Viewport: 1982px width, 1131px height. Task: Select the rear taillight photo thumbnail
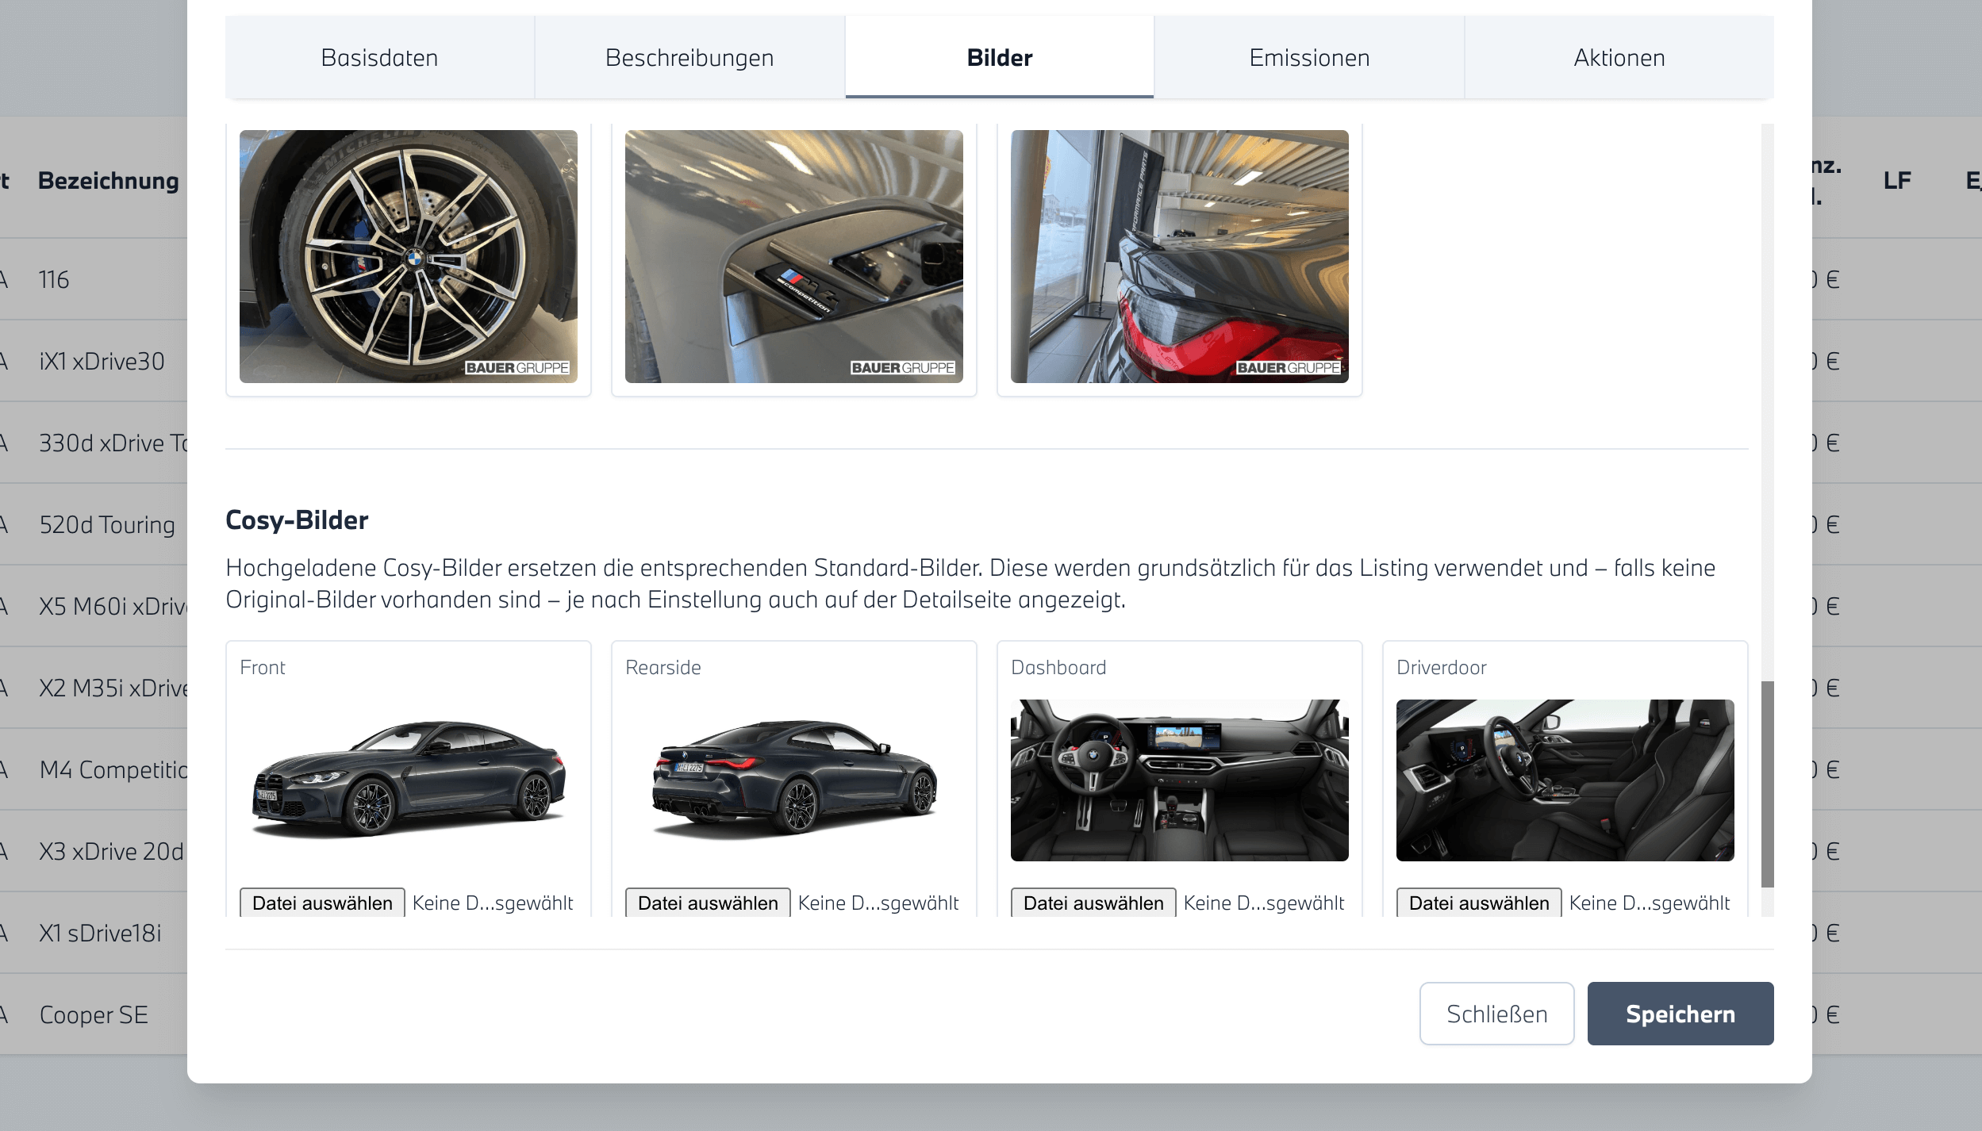pyautogui.click(x=1179, y=256)
